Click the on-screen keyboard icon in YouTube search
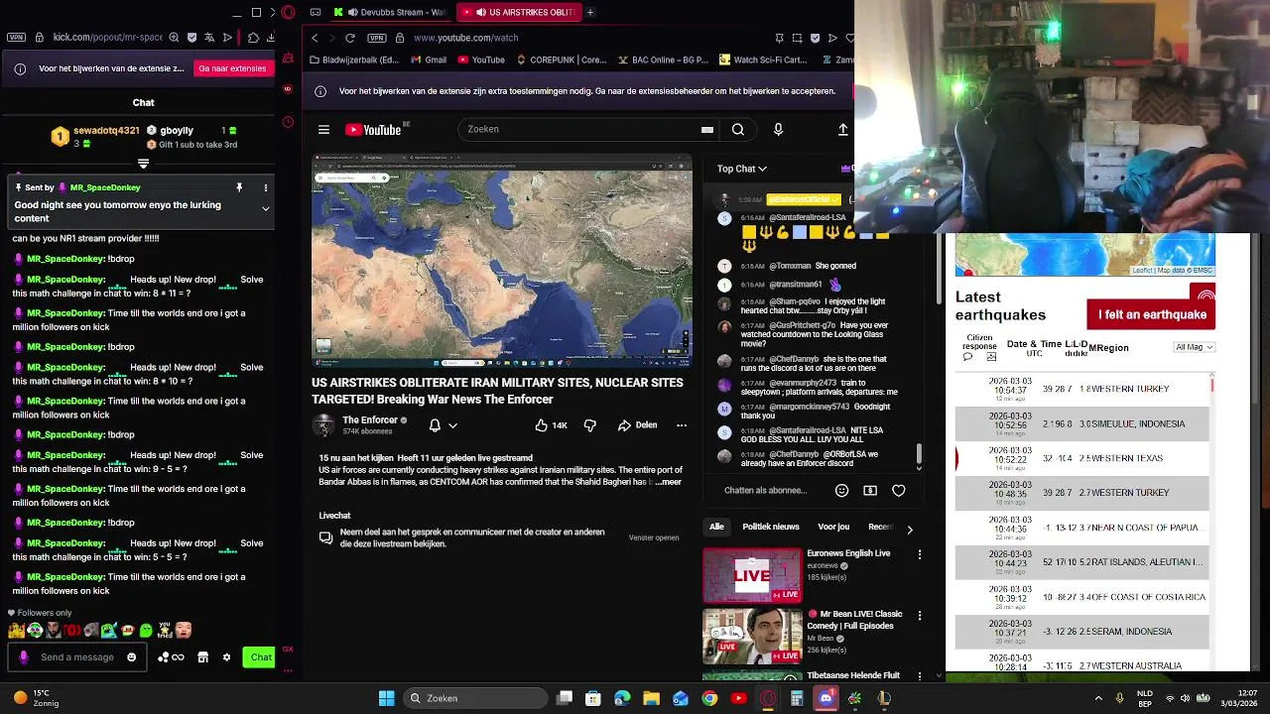 click(706, 129)
